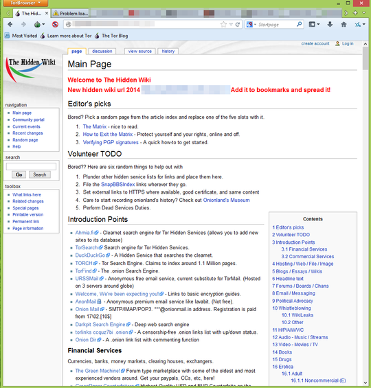The width and height of the screenshot is (371, 388).
Task: Open Random page link
Action: 25,140
